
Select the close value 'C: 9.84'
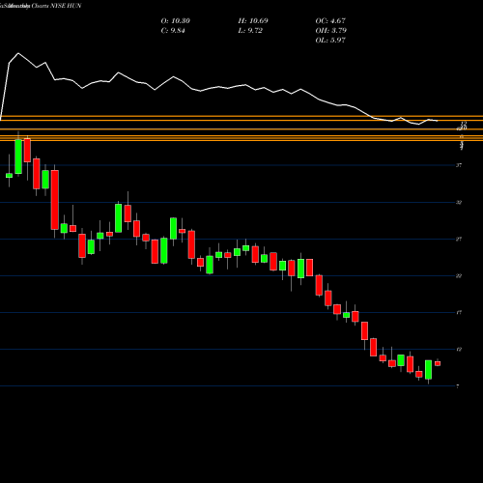173,31
